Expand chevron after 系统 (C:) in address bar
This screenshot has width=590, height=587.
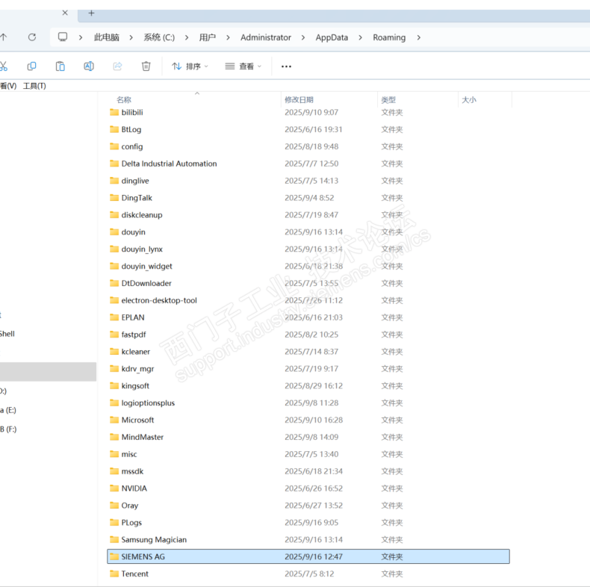point(187,37)
